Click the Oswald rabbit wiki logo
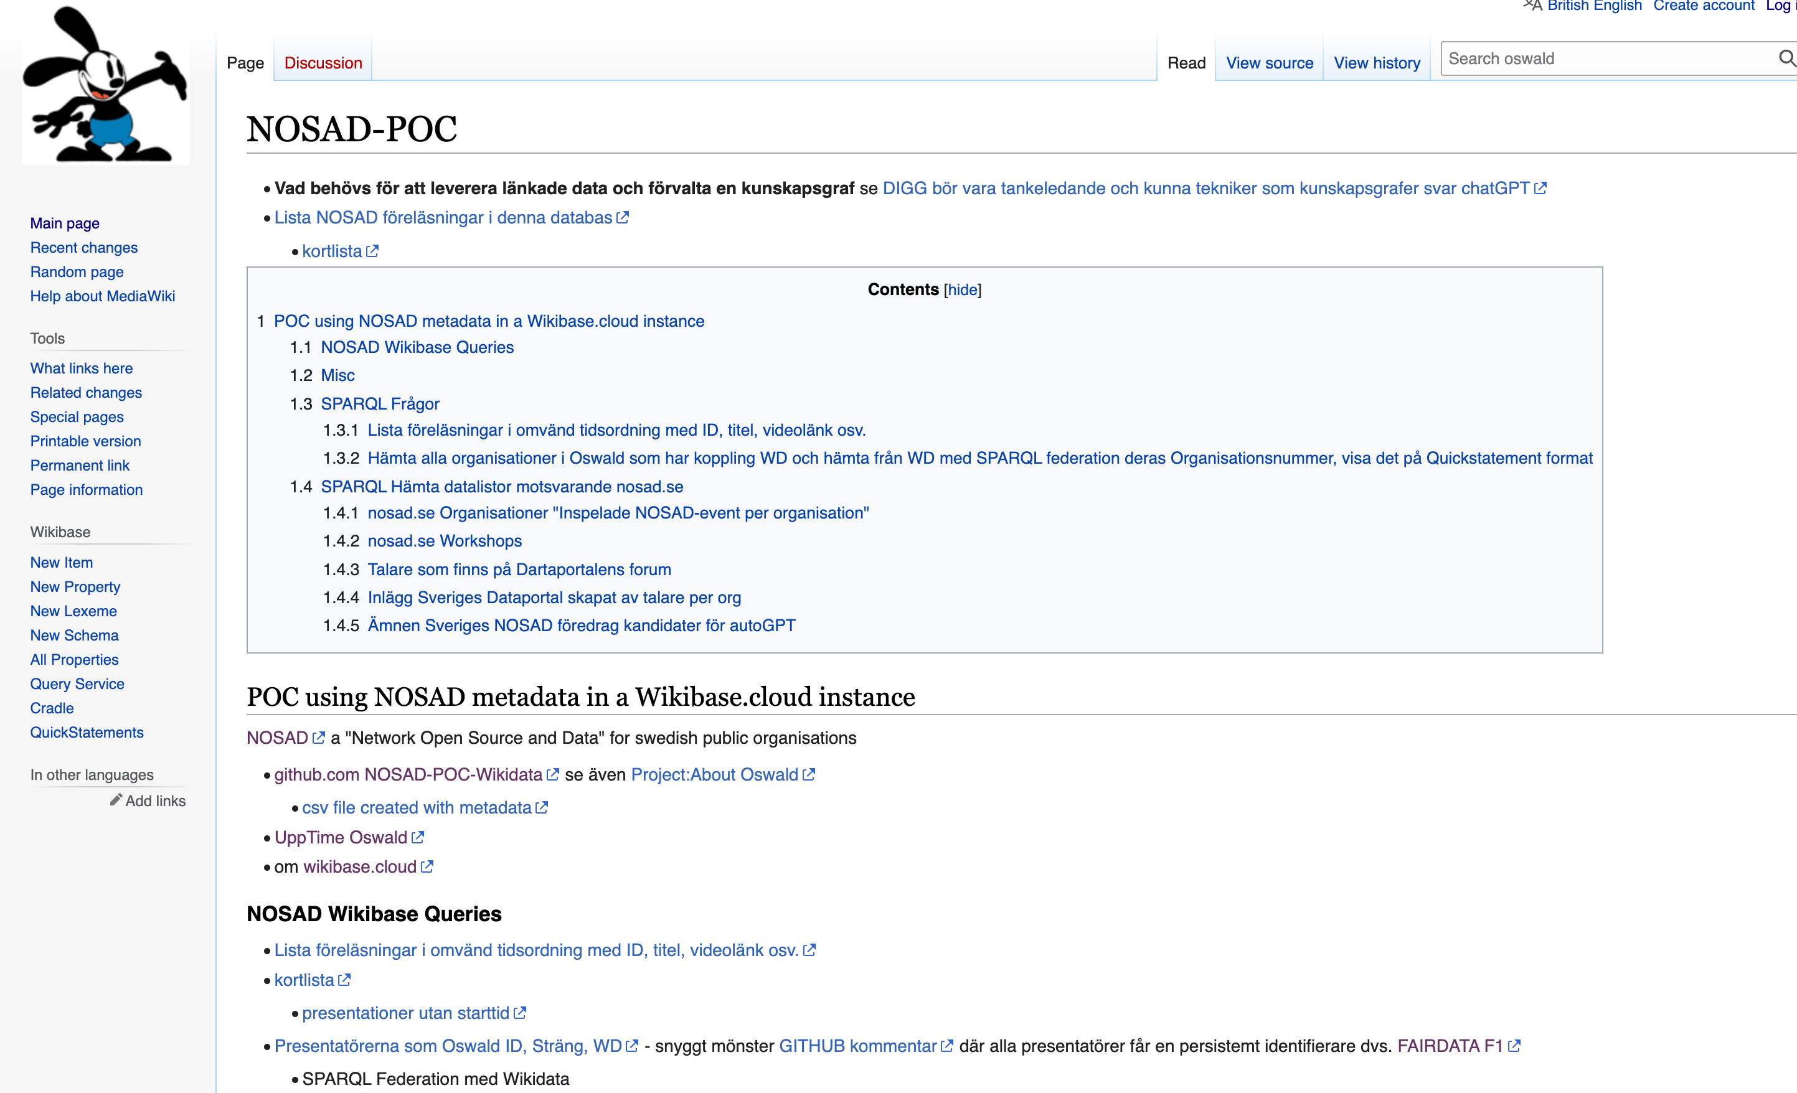Screen dimensions: 1797x1093 click(105, 84)
